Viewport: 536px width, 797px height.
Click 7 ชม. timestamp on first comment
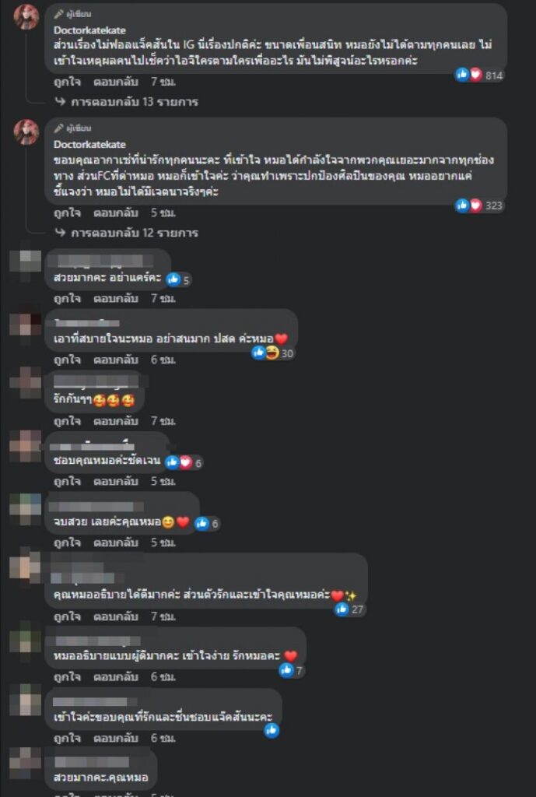pos(163,81)
